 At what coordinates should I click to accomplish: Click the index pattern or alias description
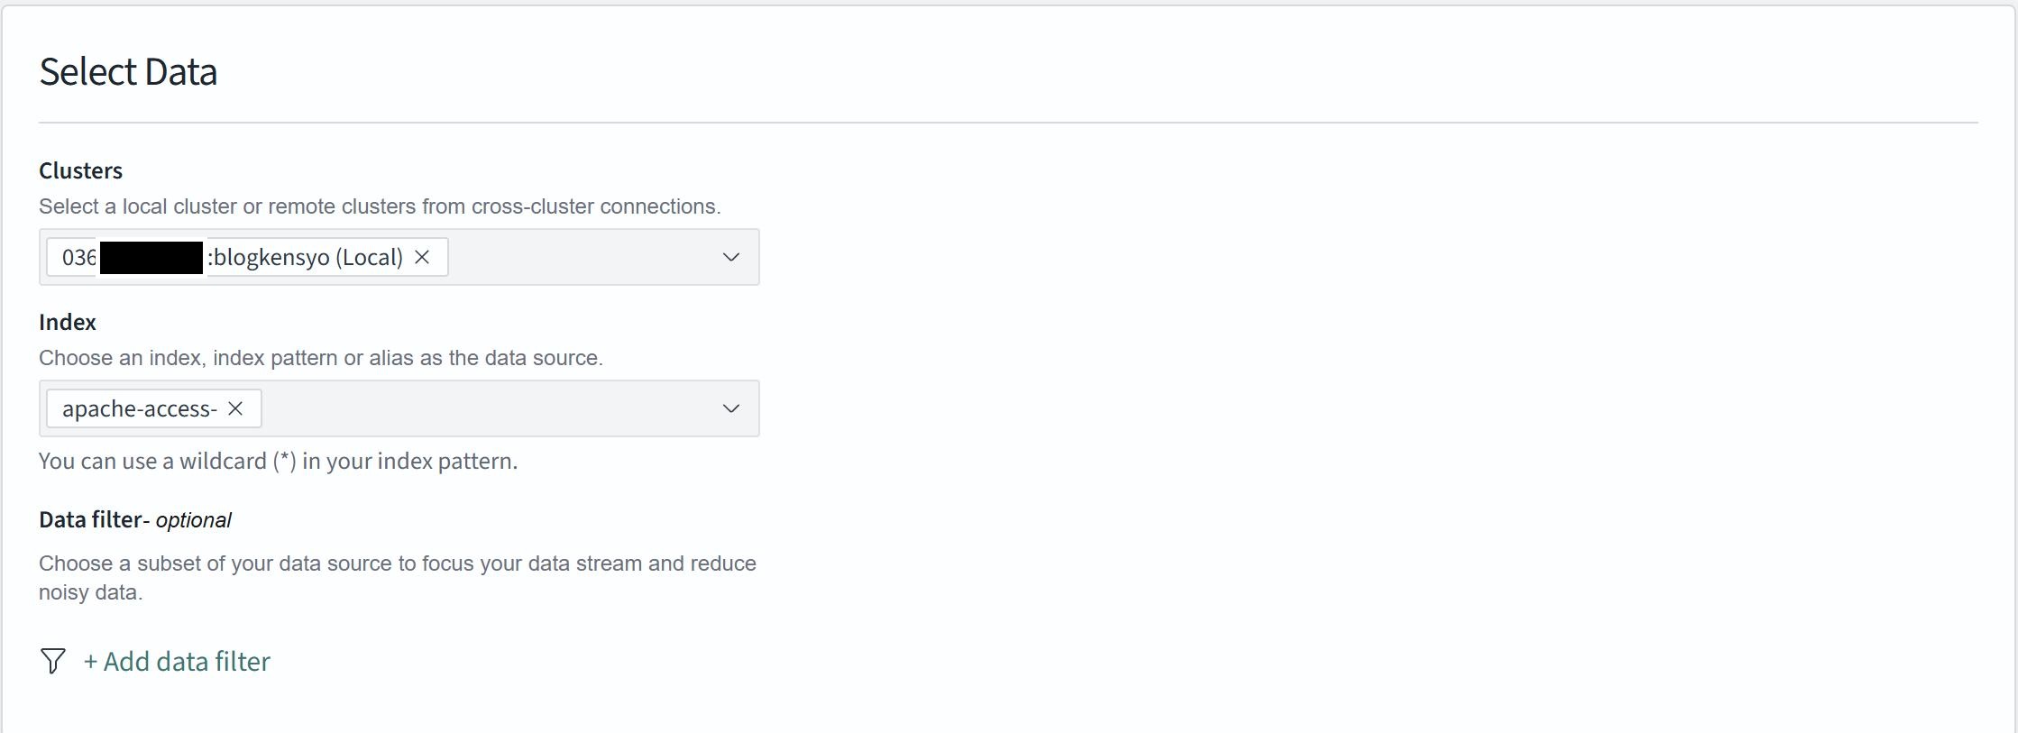tap(320, 358)
